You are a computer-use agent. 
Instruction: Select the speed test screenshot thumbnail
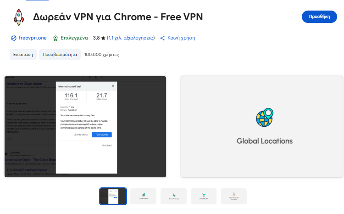tap(113, 196)
